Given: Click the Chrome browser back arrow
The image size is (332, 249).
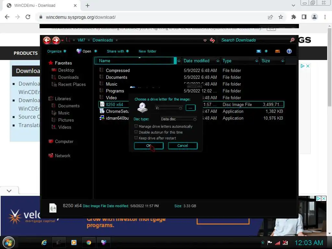Looking at the screenshot, I should point(7,17).
